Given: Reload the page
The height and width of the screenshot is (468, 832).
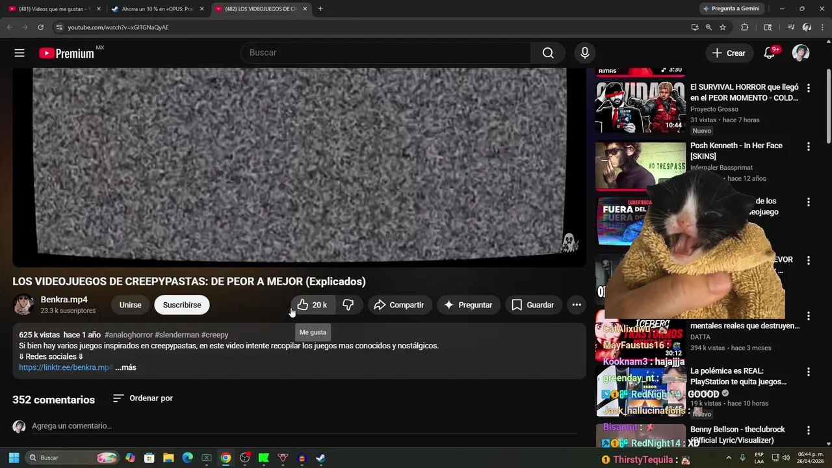Looking at the screenshot, I should [40, 27].
